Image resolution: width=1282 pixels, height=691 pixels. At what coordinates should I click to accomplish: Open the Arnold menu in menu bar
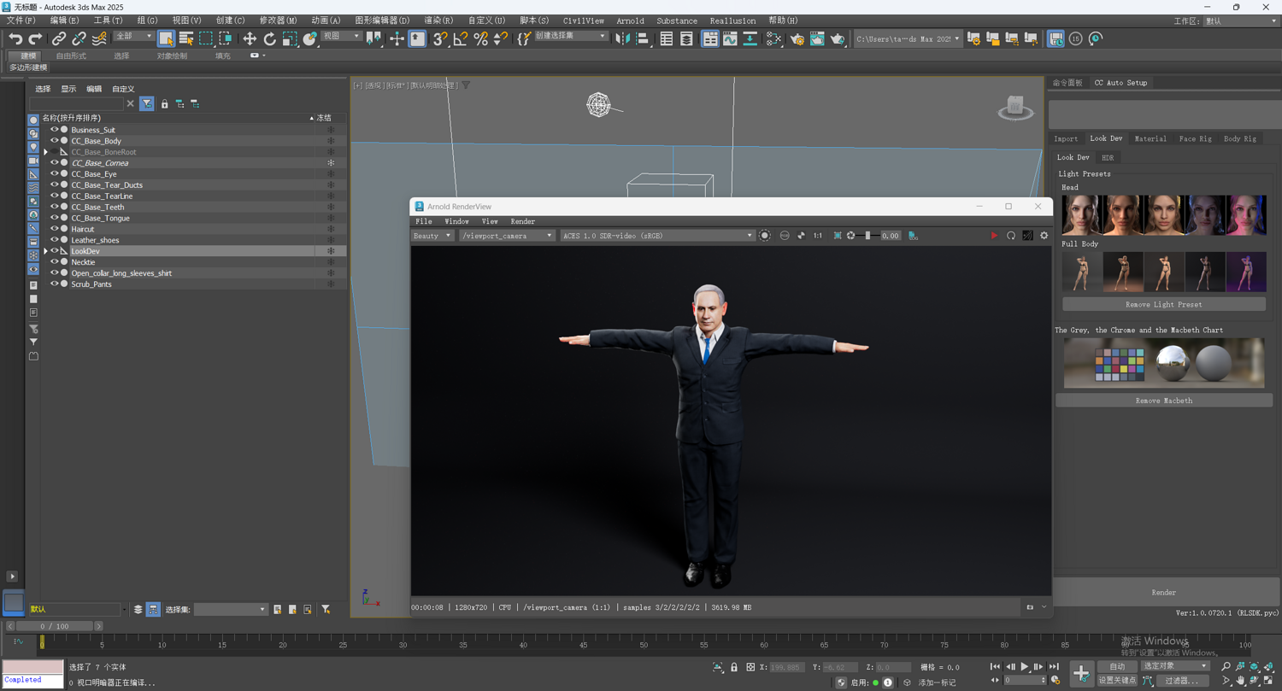(x=630, y=20)
